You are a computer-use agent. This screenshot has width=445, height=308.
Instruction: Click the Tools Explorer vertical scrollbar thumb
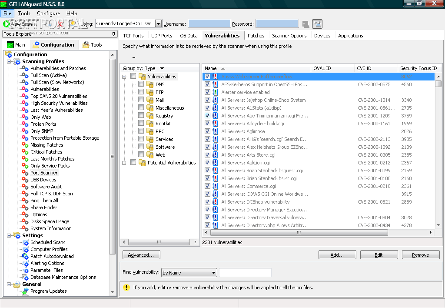coord(113,156)
